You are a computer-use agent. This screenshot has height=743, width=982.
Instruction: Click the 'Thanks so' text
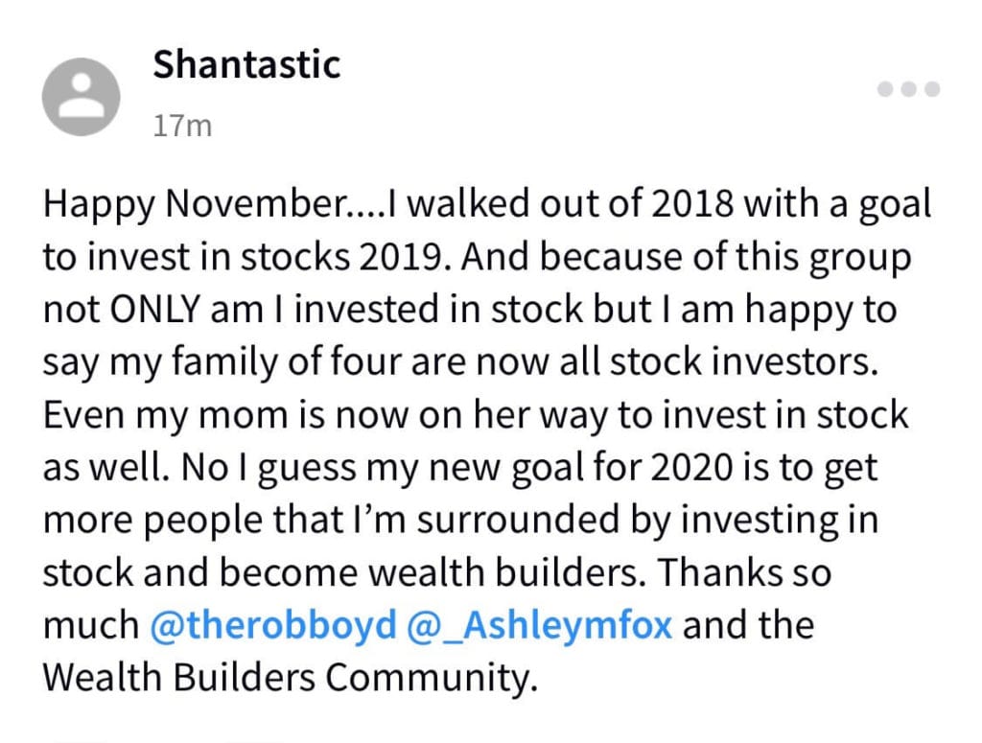tap(744, 572)
